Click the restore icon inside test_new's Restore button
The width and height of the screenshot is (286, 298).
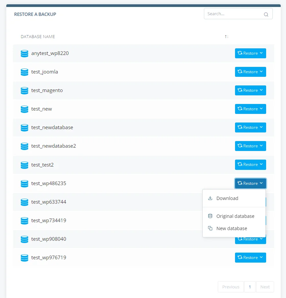pyautogui.click(x=241, y=109)
